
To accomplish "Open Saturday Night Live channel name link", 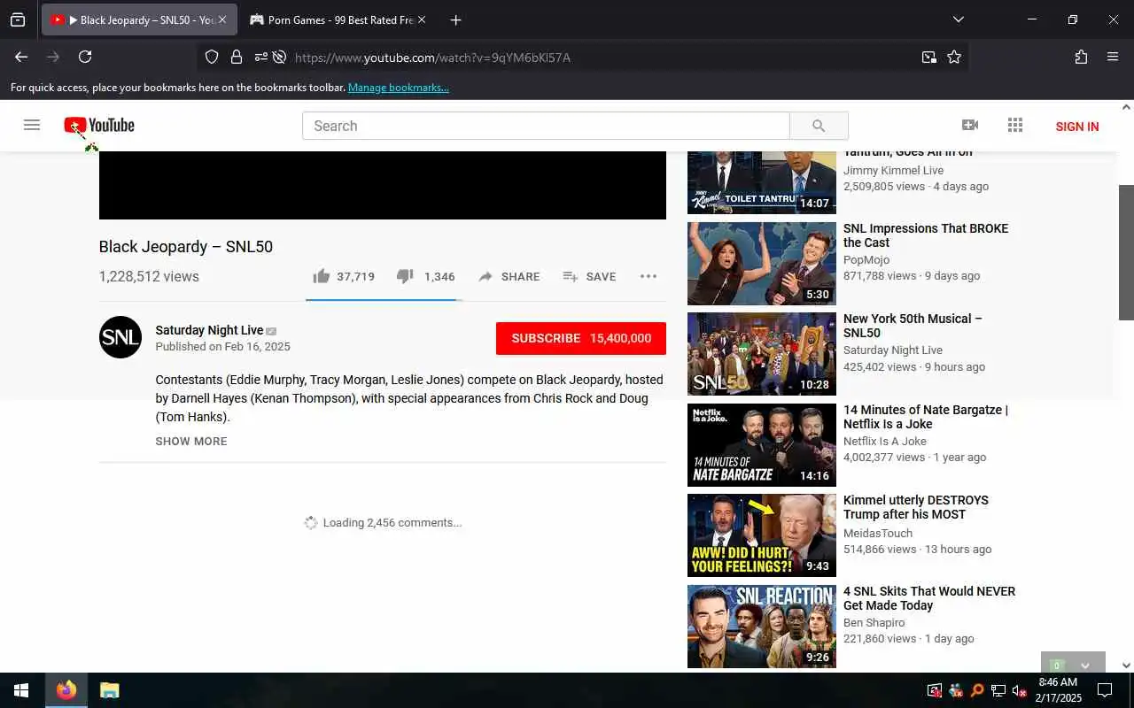I will 209,330.
